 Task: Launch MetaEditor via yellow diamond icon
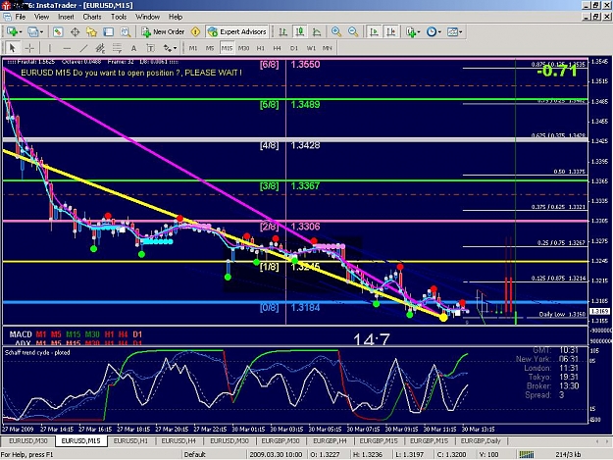(195, 32)
